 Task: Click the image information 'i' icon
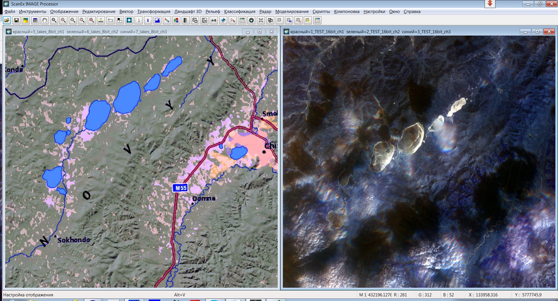click(148, 20)
